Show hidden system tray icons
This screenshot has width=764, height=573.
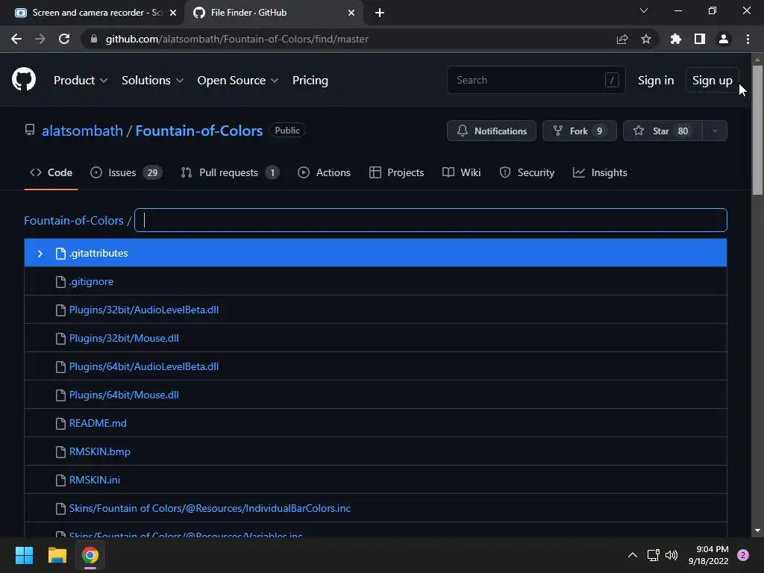tap(633, 555)
